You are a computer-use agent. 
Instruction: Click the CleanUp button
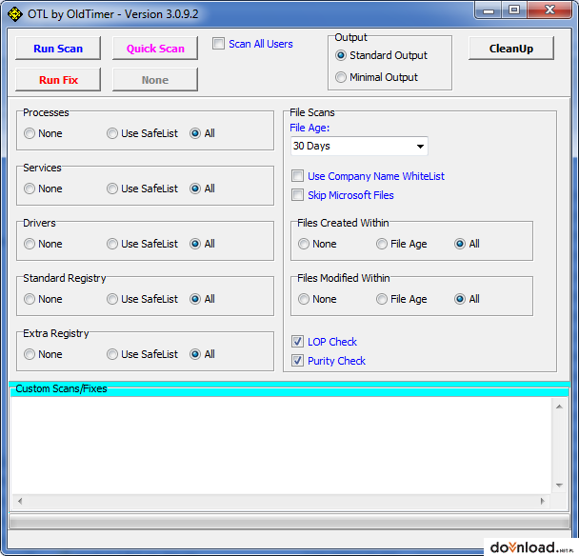tap(511, 49)
